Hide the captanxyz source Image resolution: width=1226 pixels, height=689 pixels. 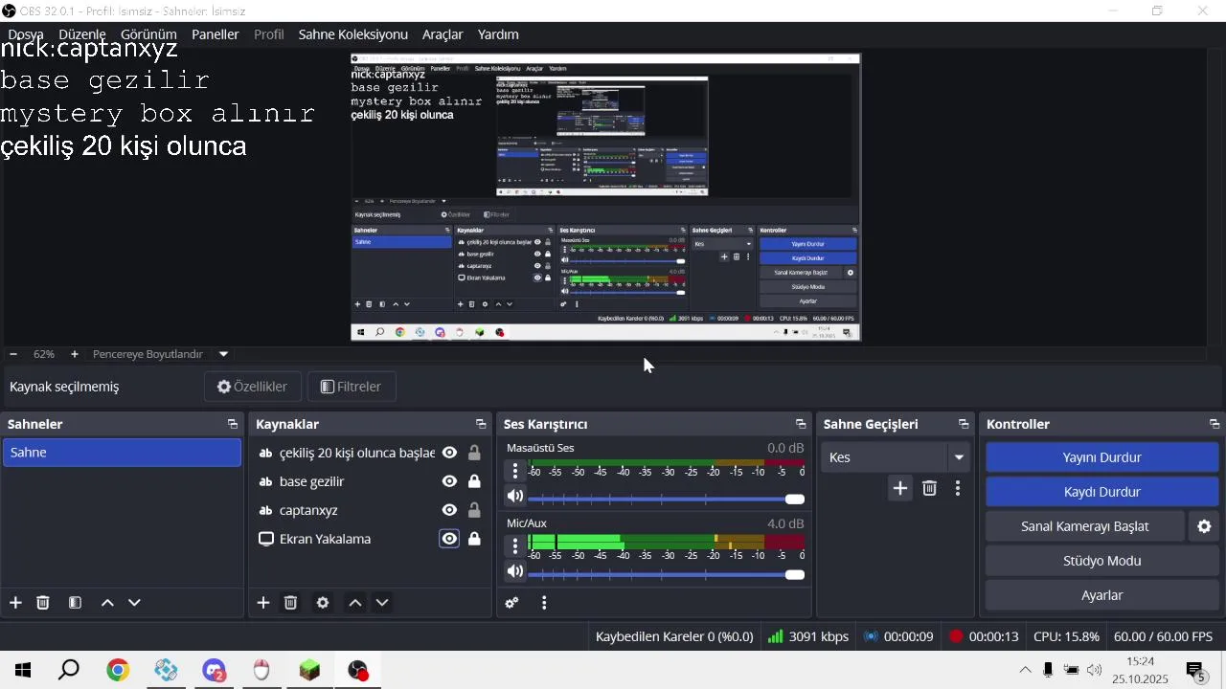pyautogui.click(x=449, y=510)
